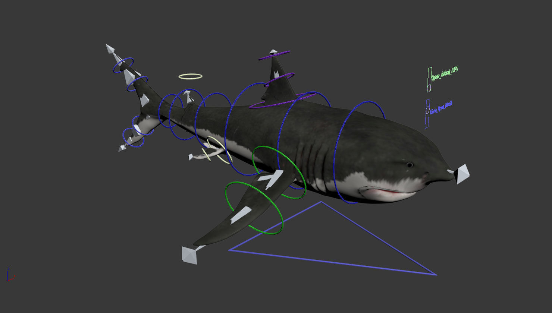
Task: Select the diamond bone at the shark's nose
Action: 462,174
